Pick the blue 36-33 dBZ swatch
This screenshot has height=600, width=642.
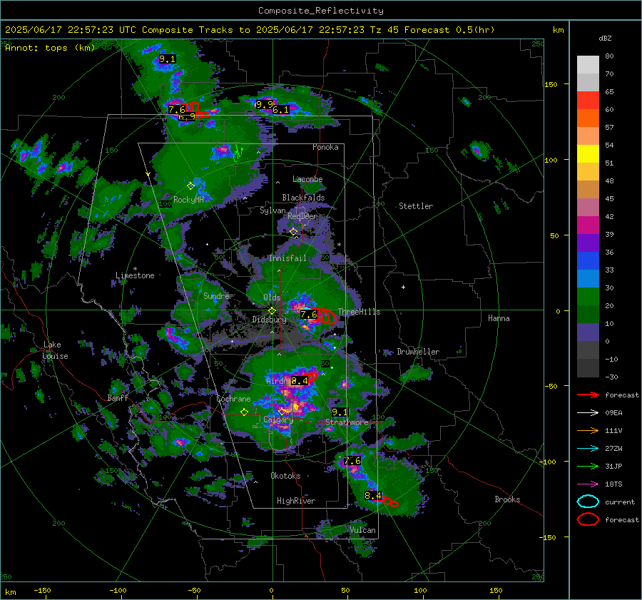[588, 261]
